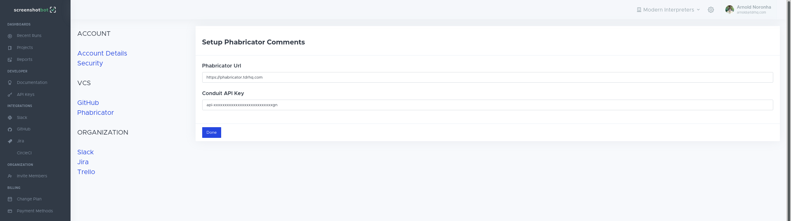Select Change Plan in billing menu
This screenshot has height=221, width=791.
29,199
